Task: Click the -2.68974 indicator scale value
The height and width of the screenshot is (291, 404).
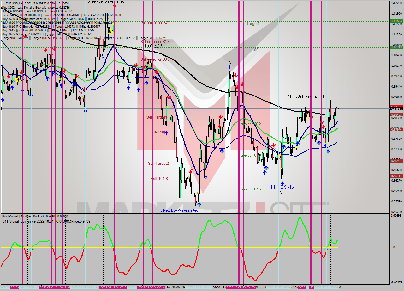Action: 396,282
